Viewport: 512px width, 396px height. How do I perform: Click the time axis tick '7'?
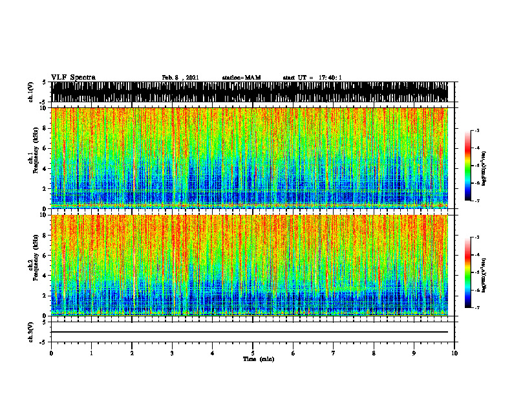334,353
